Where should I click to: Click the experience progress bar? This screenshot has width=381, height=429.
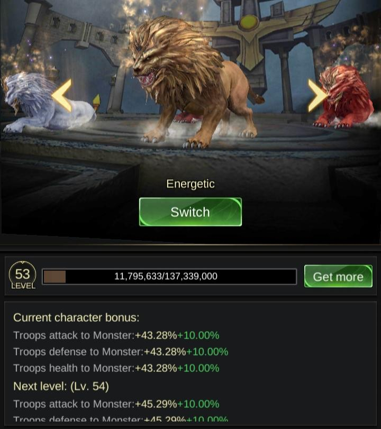[x=169, y=276]
